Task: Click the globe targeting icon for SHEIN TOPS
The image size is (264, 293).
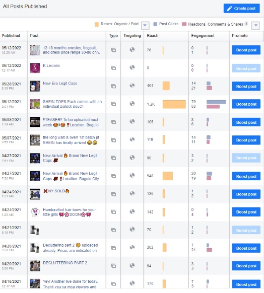Action: [x=132, y=103]
